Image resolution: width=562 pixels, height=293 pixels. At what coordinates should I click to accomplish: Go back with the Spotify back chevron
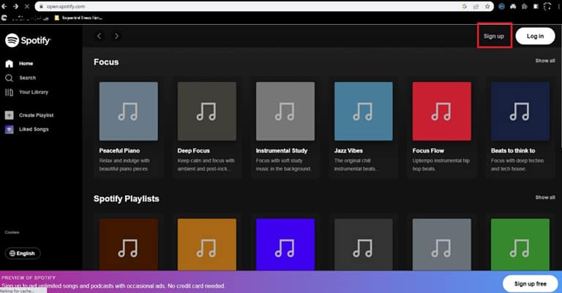point(100,36)
